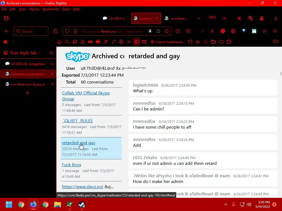Go back using the back arrow
This screenshot has width=282, height=211.
tap(7, 31)
